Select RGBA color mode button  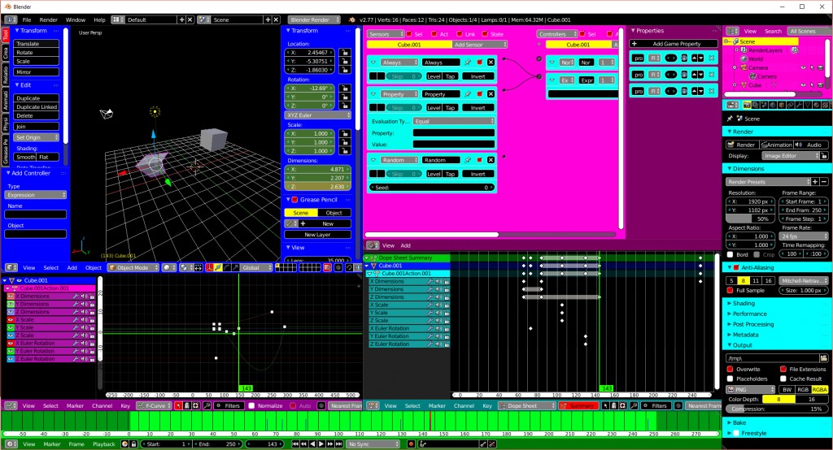tap(820, 390)
